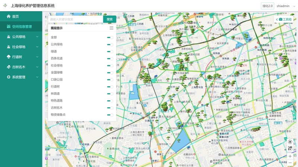Open 空间信息管理 in the sidebar
The width and height of the screenshot is (298, 167).
[22, 27]
